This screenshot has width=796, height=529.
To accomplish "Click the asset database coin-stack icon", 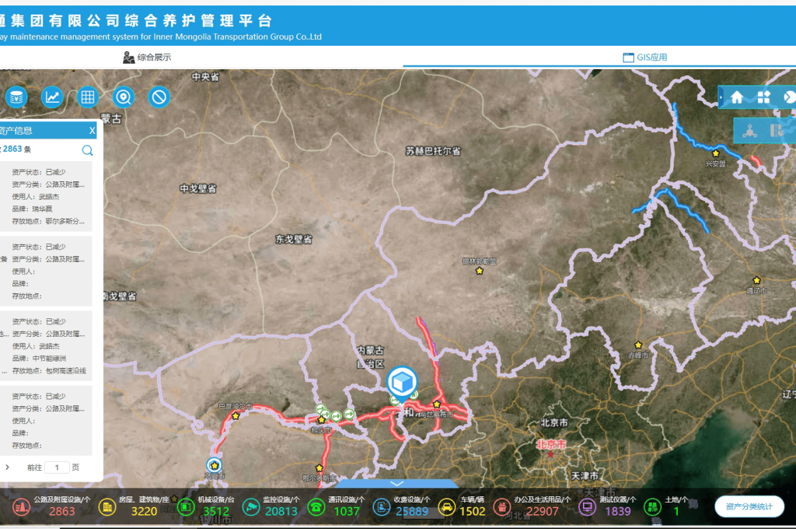I will pos(16,96).
